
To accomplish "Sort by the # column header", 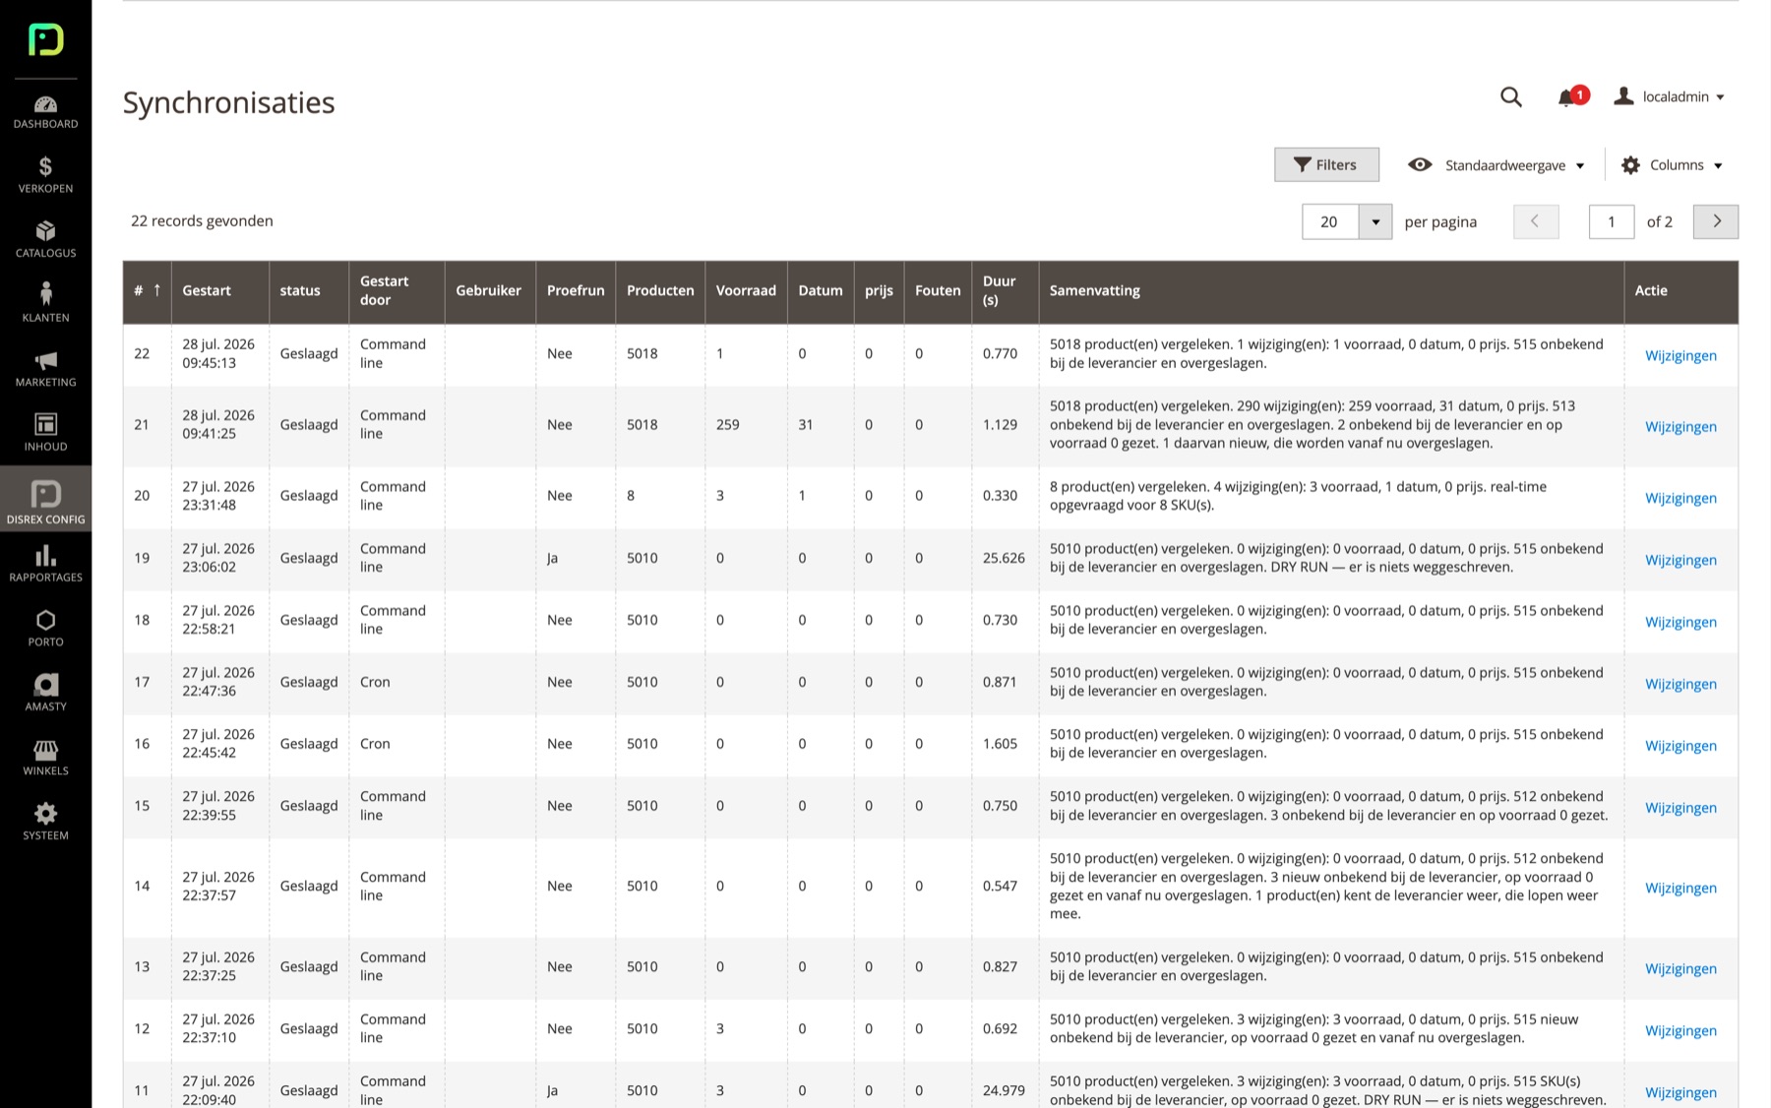I will tap(147, 290).
